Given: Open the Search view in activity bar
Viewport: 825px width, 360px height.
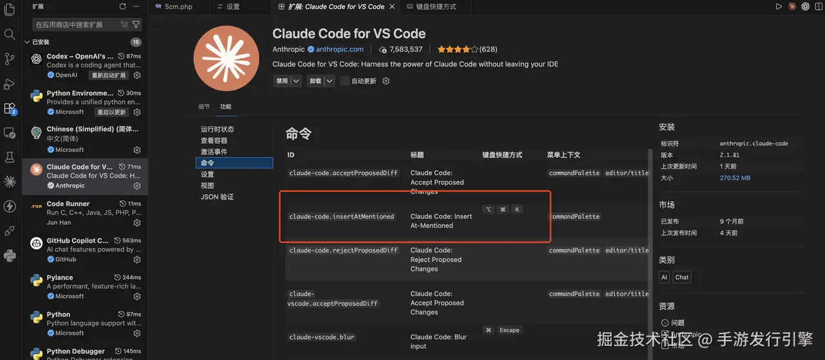Looking at the screenshot, I should point(10,34).
